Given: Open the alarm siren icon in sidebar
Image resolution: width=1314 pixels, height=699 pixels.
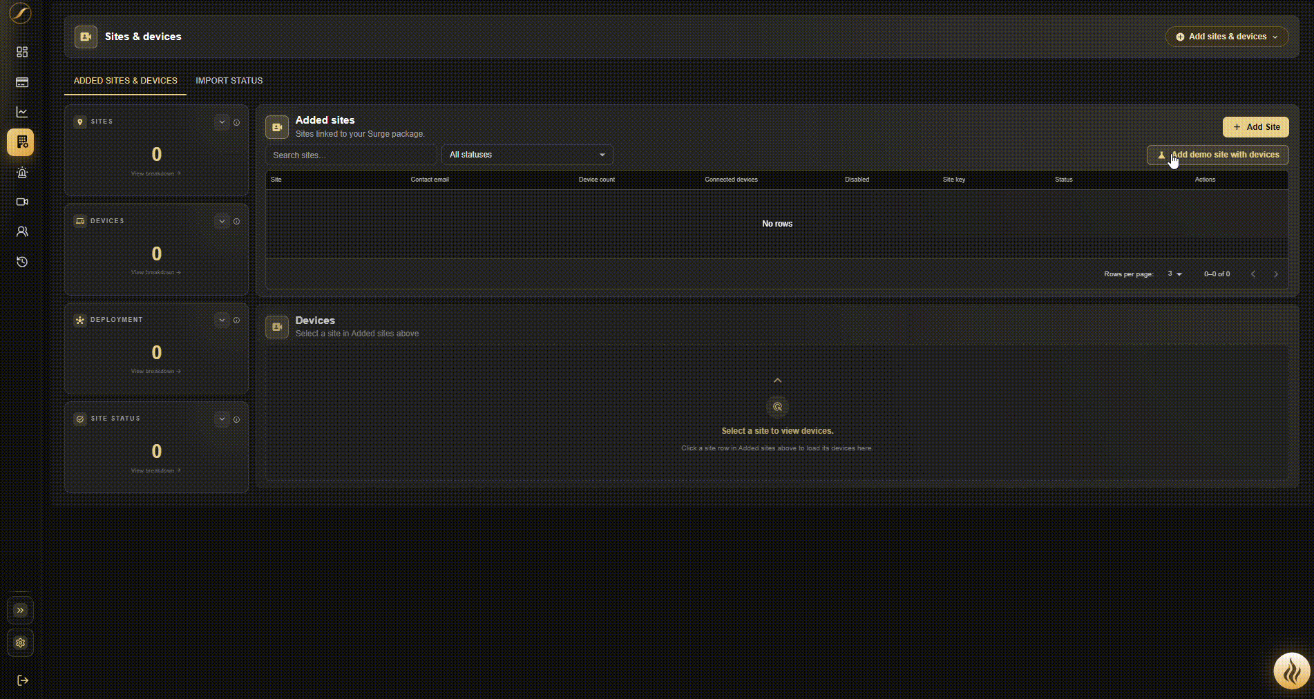Looking at the screenshot, I should pyautogui.click(x=22, y=173).
